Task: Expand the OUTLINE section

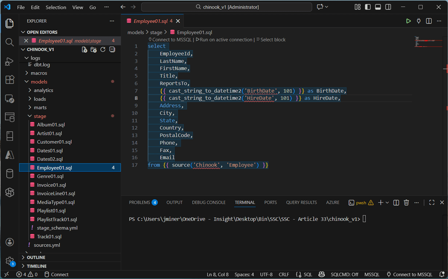Action: (x=36, y=258)
